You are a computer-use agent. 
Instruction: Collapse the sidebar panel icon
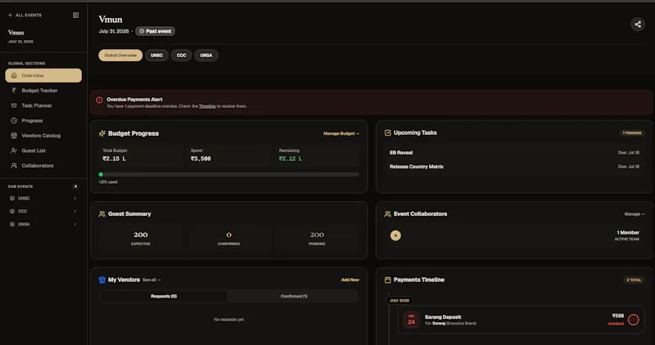(75, 15)
